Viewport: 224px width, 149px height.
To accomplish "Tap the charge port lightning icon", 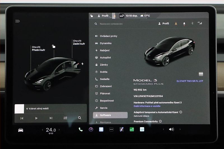I will tap(82, 64).
